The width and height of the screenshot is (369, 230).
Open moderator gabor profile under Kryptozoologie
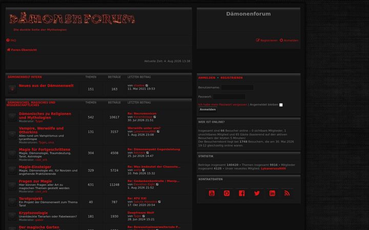pos(39,220)
